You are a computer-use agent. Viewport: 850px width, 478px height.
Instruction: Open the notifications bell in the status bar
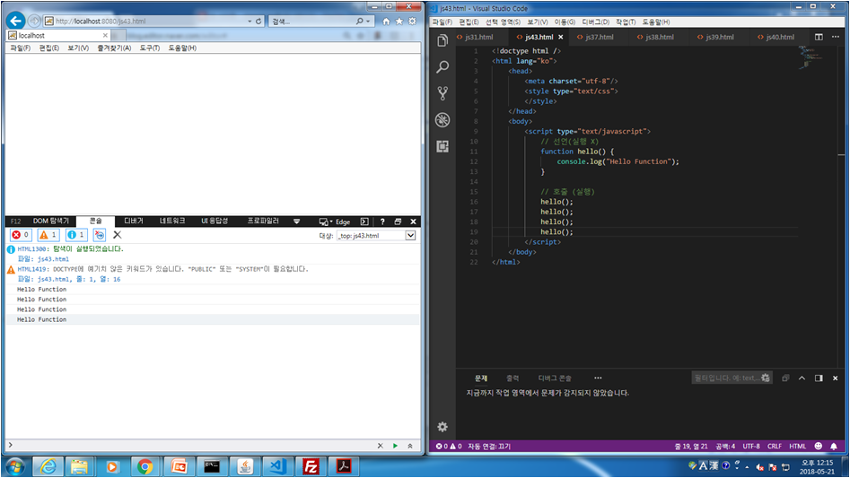[x=834, y=446]
